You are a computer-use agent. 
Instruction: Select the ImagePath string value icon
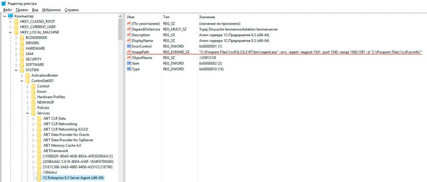(x=129, y=52)
